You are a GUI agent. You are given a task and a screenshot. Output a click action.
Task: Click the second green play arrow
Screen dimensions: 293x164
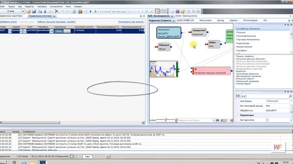click(96, 11)
